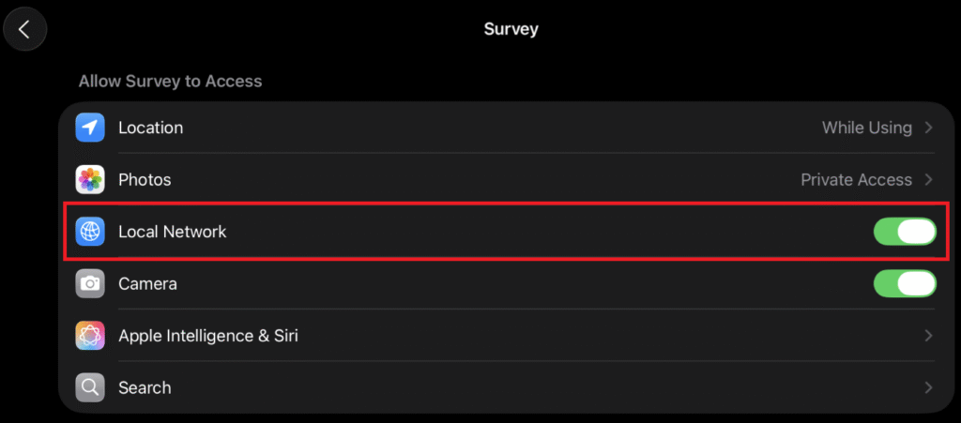This screenshot has height=423, width=961.
Task: Click the Apple Intelligence & Siri icon
Action: click(x=90, y=335)
